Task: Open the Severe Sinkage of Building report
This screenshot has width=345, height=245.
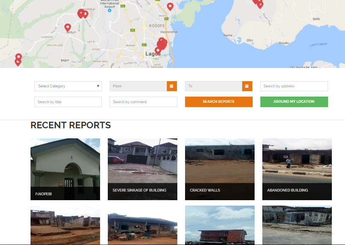Action: 142,169
